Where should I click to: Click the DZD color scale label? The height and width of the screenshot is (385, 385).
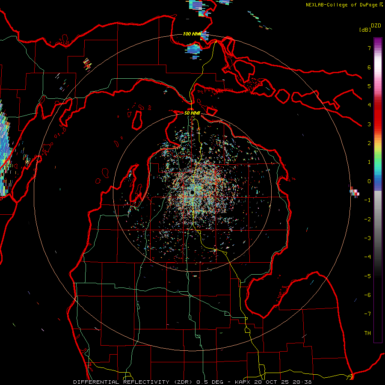click(x=376, y=26)
